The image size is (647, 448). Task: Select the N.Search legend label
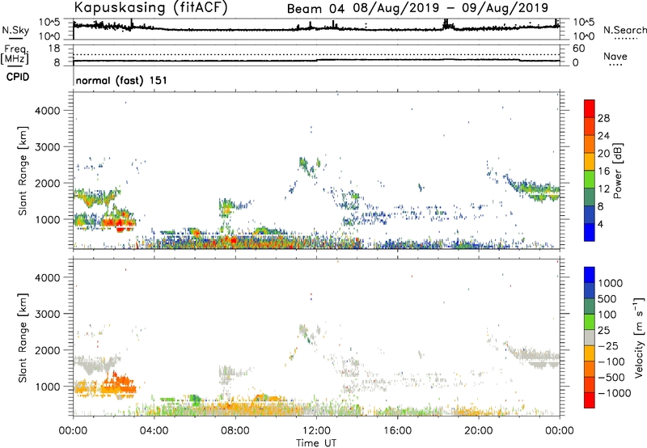tap(625, 30)
